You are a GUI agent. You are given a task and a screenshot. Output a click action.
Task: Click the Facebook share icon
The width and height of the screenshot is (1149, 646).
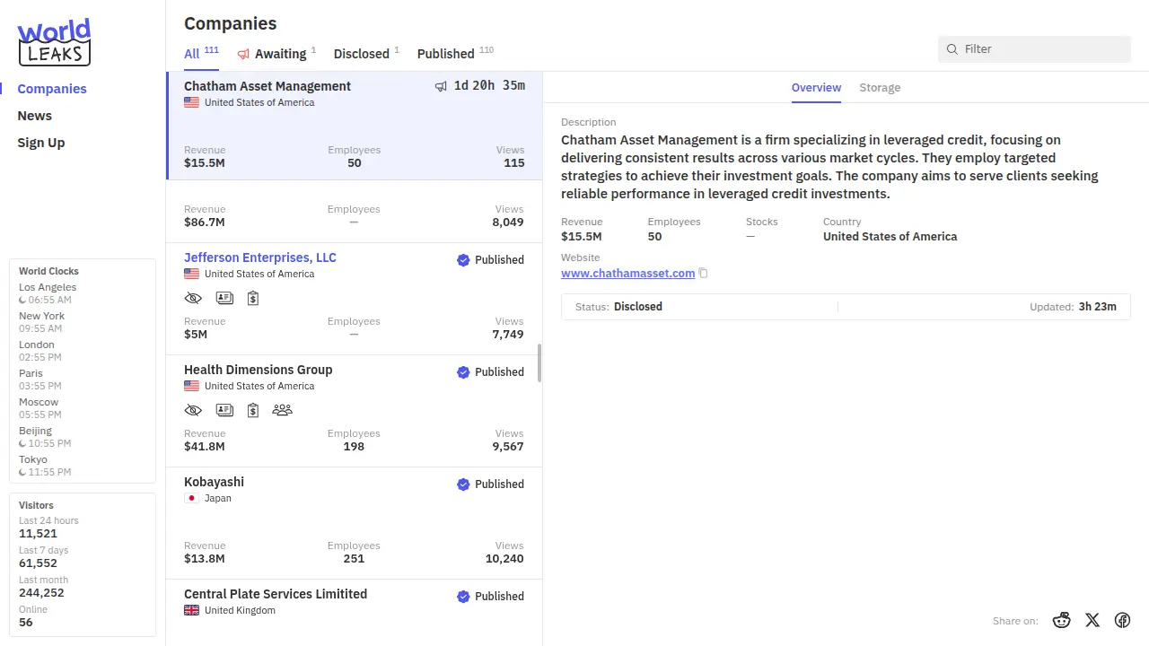coord(1122,620)
